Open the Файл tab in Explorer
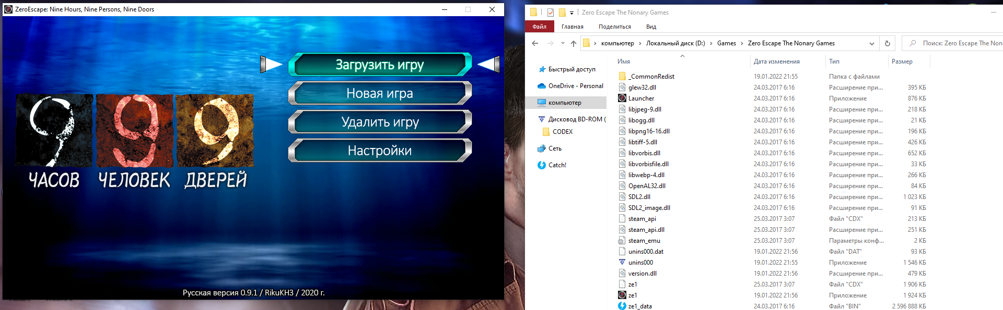Image resolution: width=1003 pixels, height=310 pixels. coord(540,27)
